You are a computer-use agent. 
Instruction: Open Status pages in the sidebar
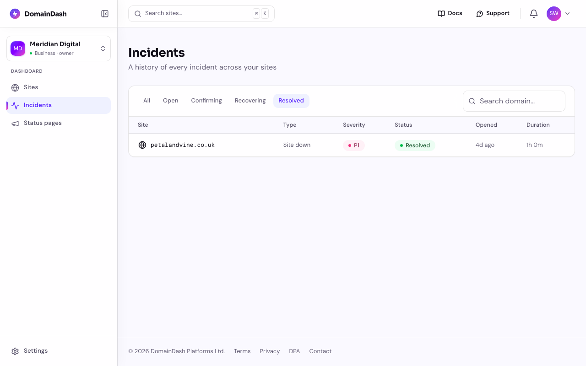pyautogui.click(x=59, y=123)
